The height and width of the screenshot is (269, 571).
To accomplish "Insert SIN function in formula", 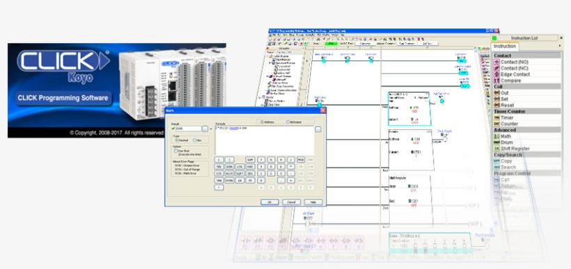I will pyautogui.click(x=219, y=167).
